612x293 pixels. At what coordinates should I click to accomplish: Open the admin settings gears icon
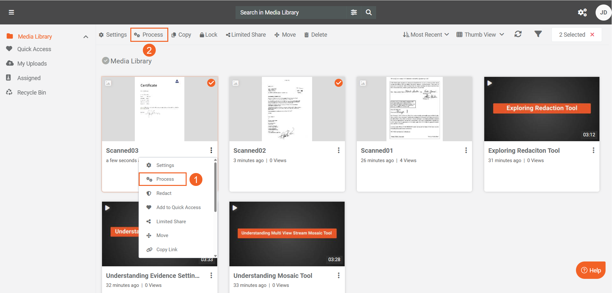tap(582, 12)
